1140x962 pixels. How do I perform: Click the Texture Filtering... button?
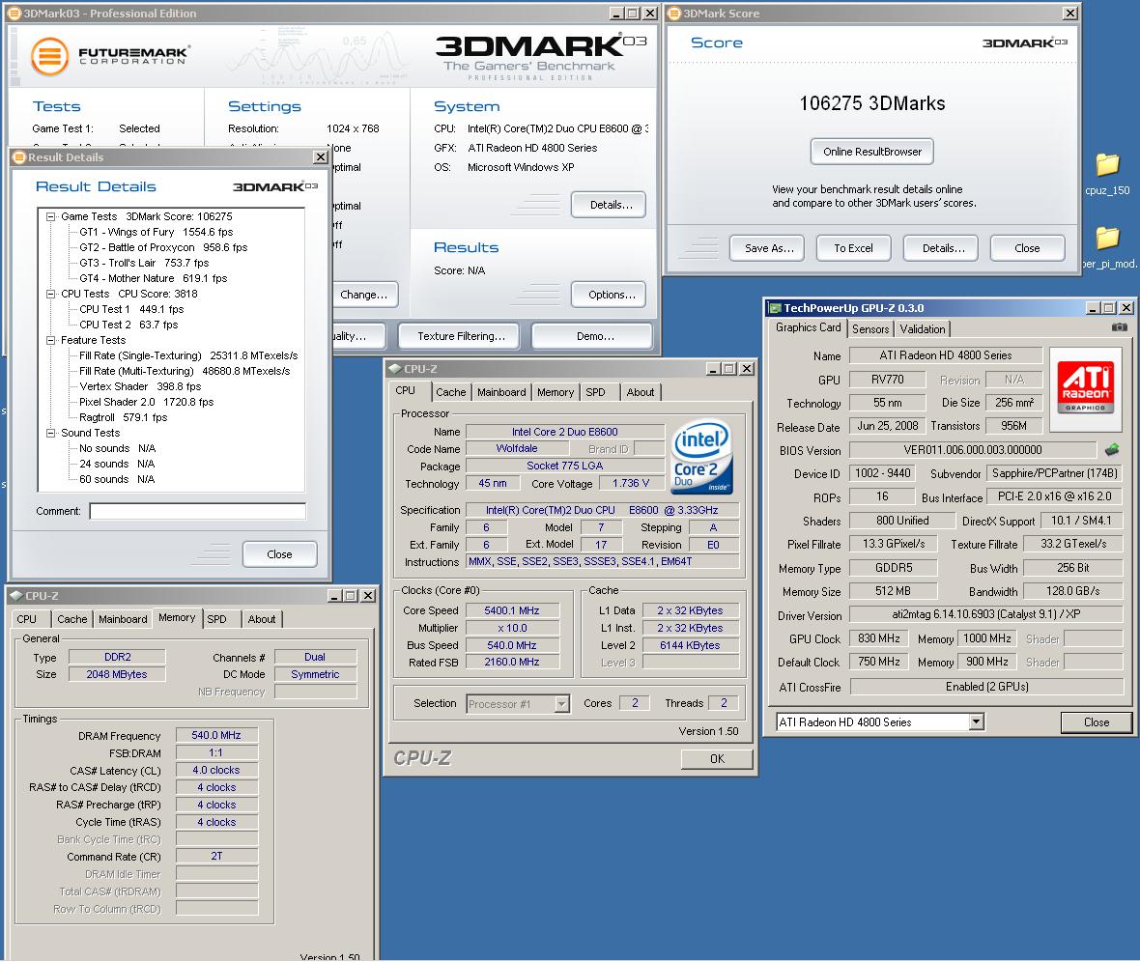pyautogui.click(x=461, y=336)
